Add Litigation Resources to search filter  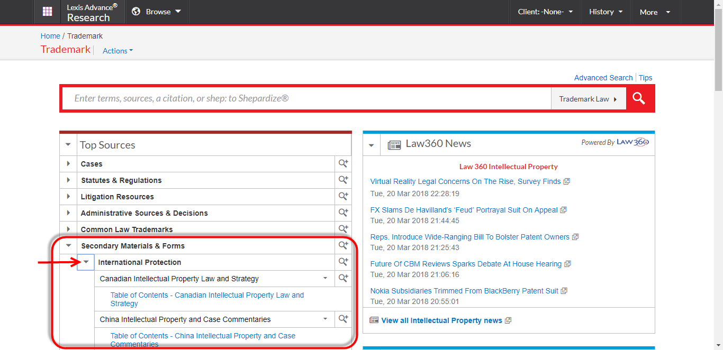click(344, 197)
